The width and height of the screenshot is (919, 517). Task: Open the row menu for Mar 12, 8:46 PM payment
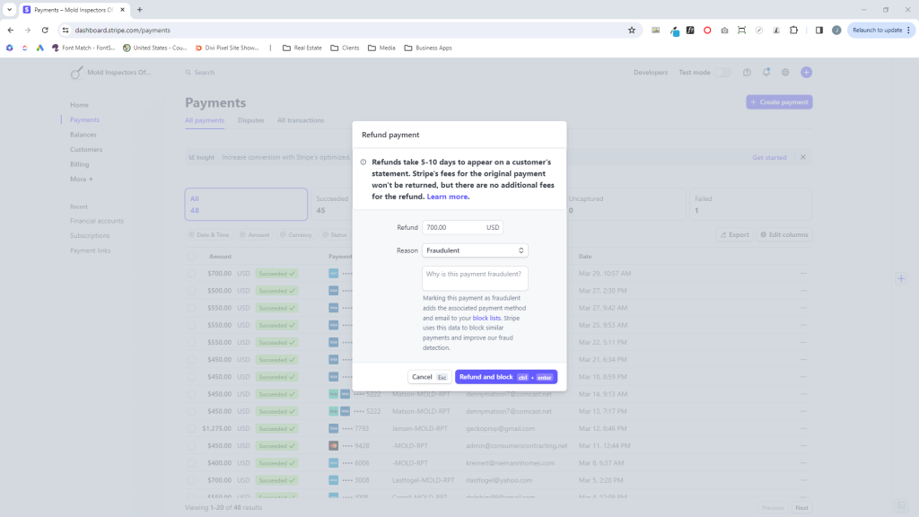click(803, 428)
